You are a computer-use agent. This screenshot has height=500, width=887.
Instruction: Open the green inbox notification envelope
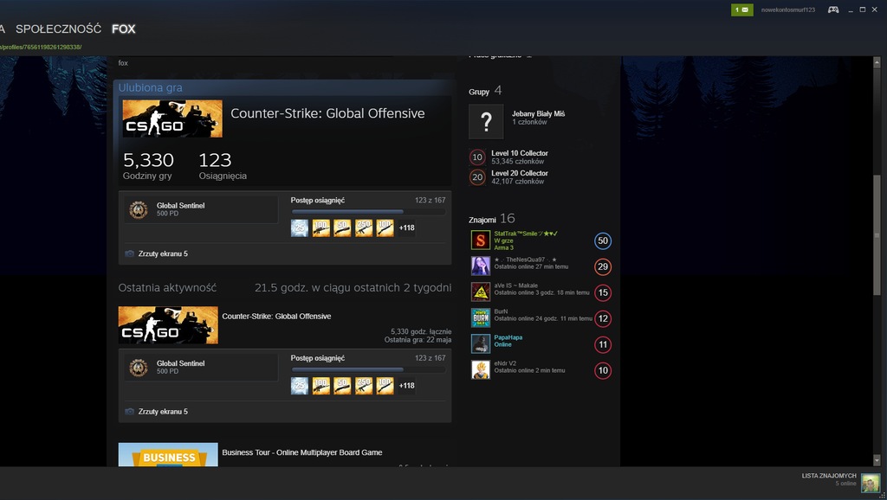(x=741, y=10)
